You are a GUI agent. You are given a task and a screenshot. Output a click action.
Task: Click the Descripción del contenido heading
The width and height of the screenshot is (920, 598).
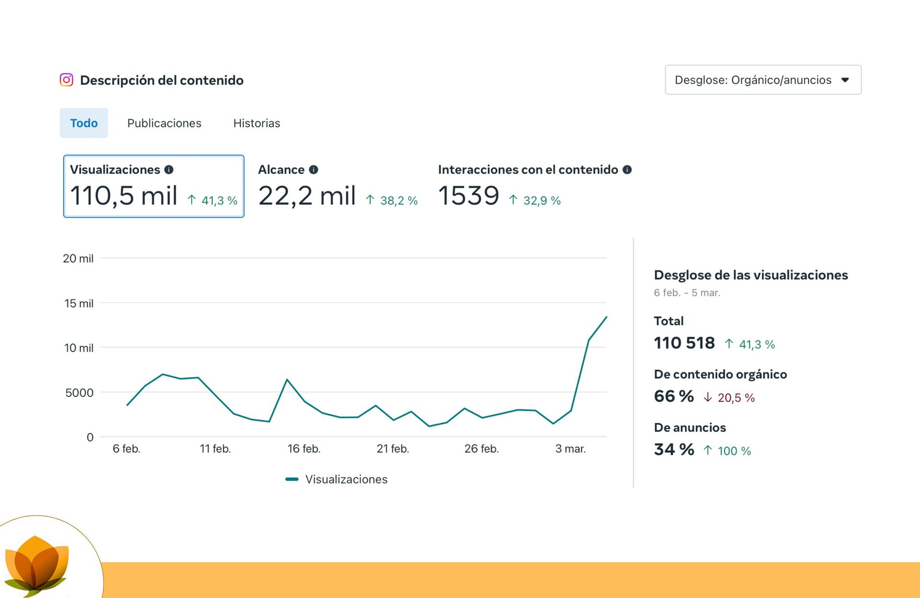tap(161, 80)
